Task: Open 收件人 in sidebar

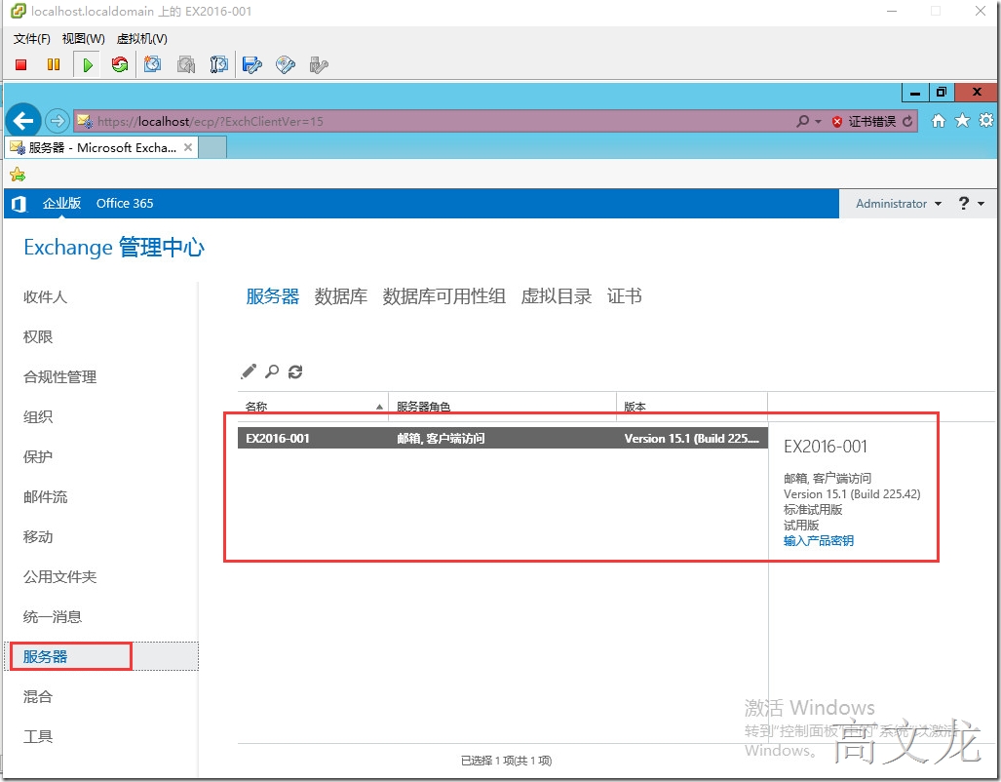Action: 45,297
